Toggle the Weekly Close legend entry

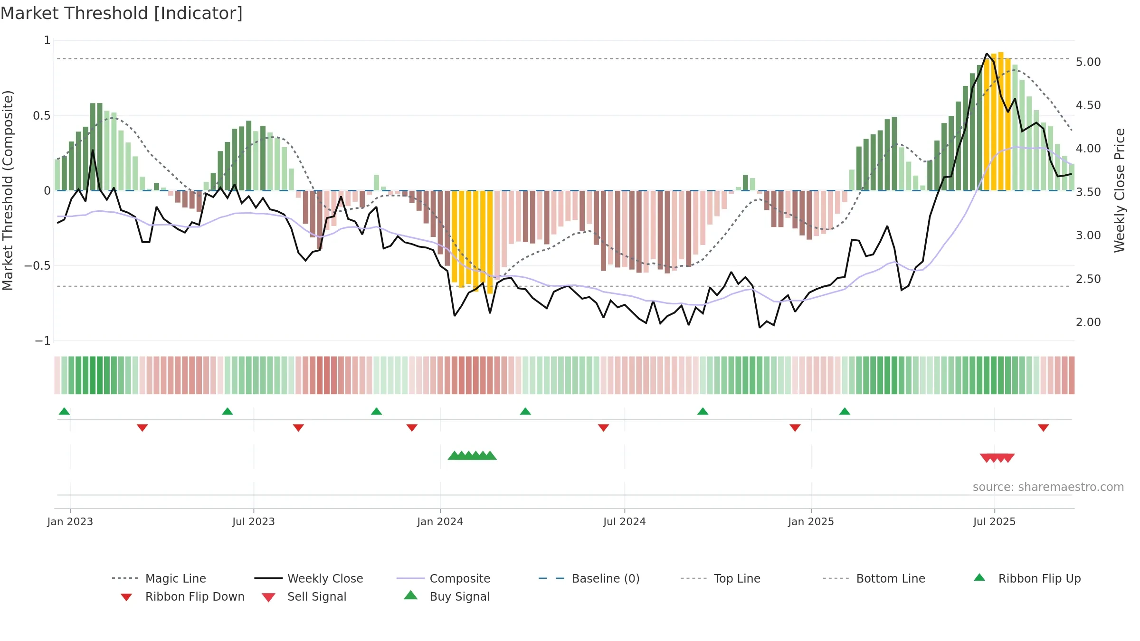308,578
